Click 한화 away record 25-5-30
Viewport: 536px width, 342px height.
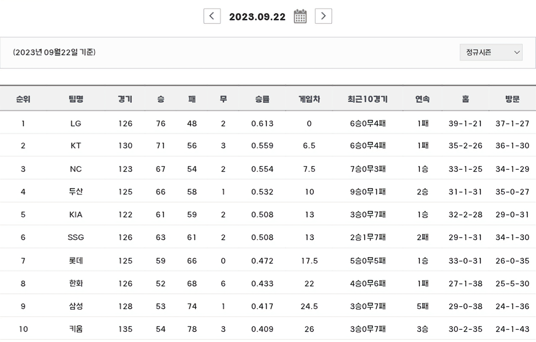512,283
